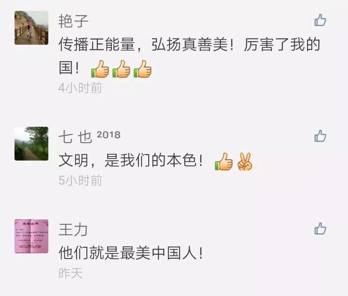Image resolution: width=348 pixels, height=296 pixels.
Task: Open the 艳子 username link
Action: pyautogui.click(x=73, y=21)
